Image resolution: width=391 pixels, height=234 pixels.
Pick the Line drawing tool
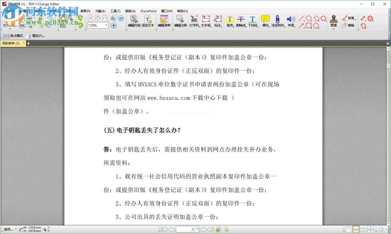point(301,18)
